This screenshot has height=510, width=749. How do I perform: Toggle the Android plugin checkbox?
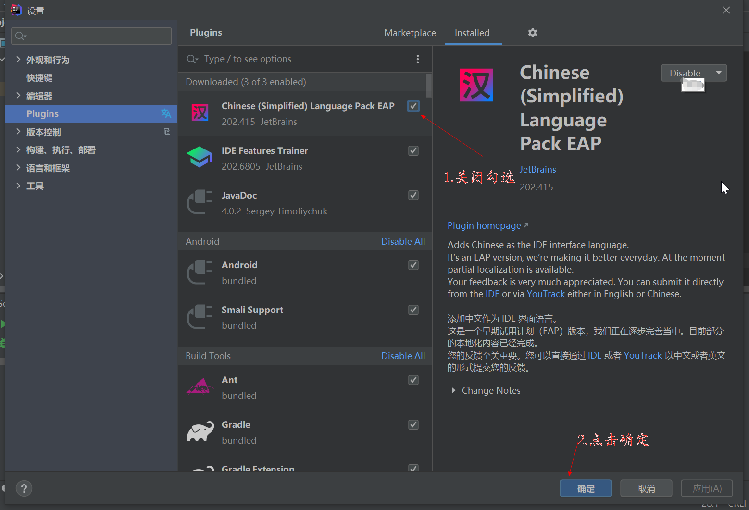tap(413, 265)
